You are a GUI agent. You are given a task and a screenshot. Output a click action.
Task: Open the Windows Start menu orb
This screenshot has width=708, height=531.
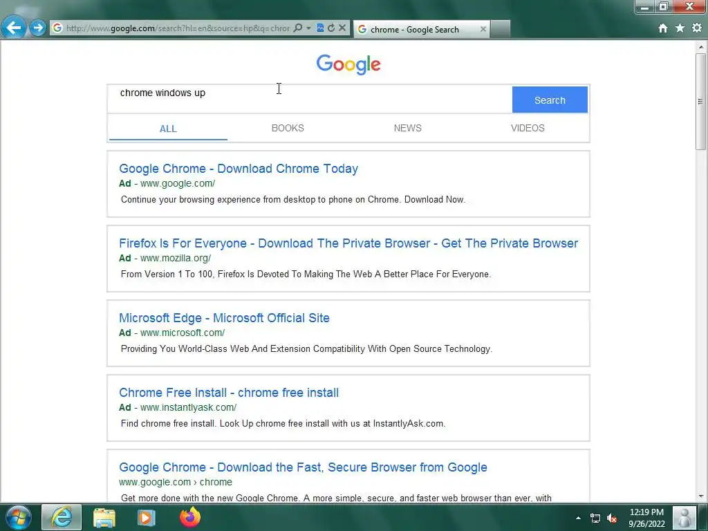tap(19, 517)
